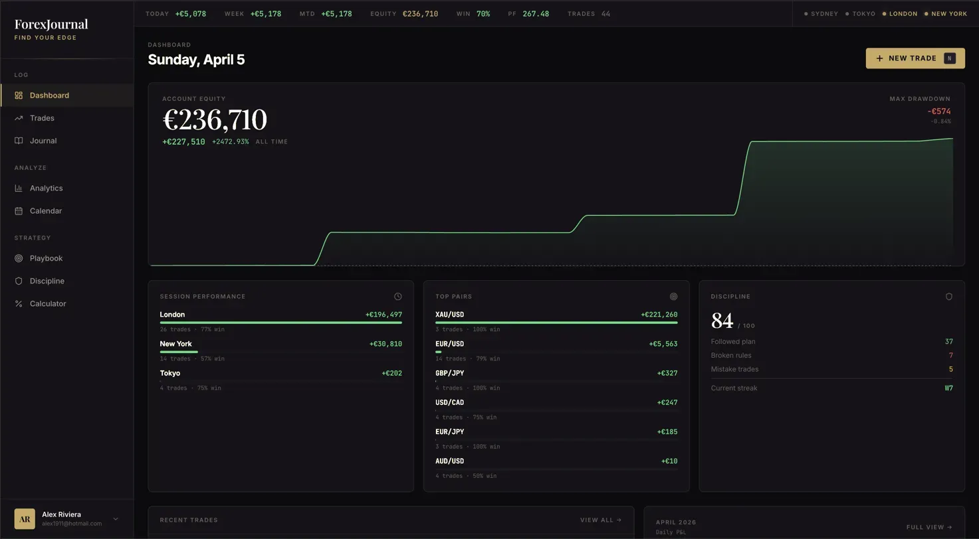Click the Calendar icon in sidebar
Screen dimensions: 979x539
[x=19, y=211]
